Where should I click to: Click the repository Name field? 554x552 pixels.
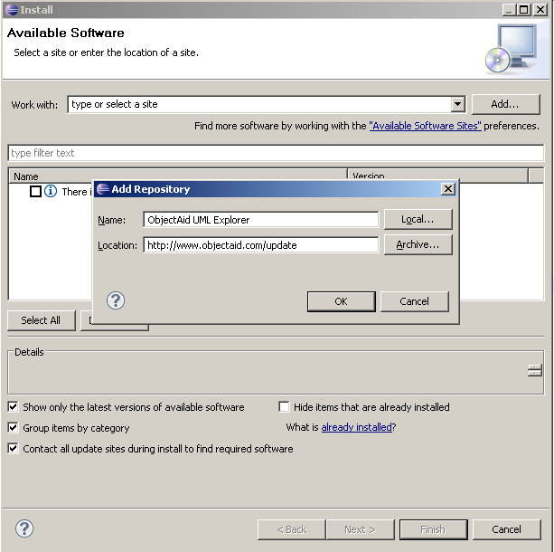[261, 220]
